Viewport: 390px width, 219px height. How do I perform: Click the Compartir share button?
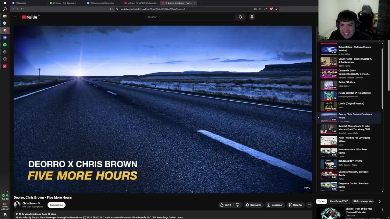(253, 205)
